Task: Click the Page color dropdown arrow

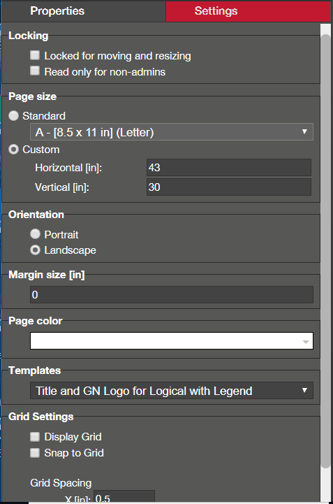Action: 305,342
